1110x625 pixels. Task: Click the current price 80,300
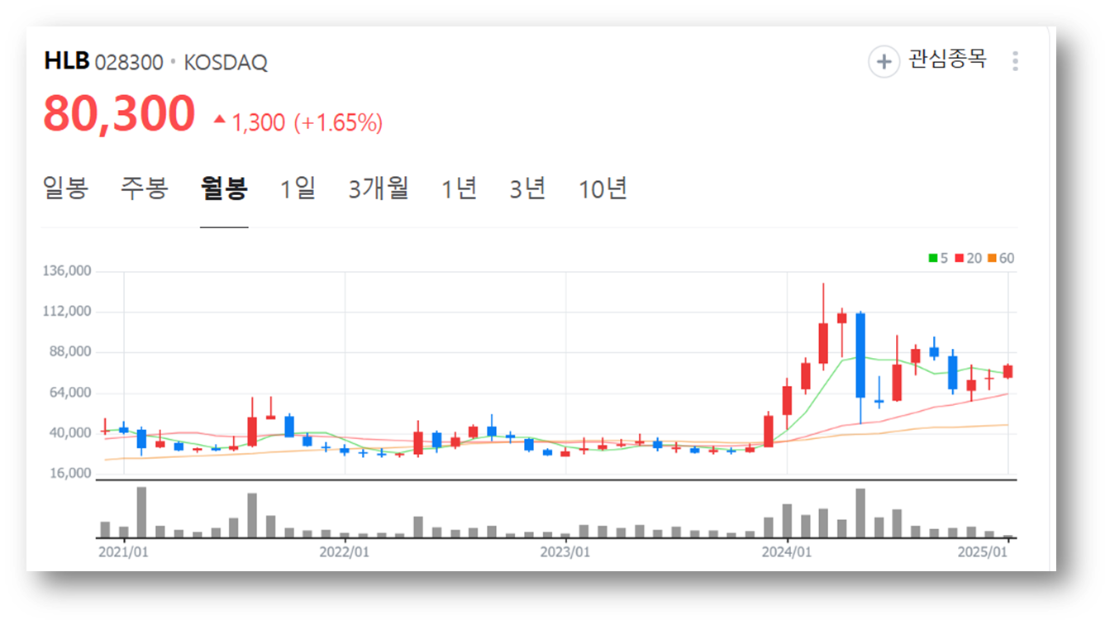119,114
